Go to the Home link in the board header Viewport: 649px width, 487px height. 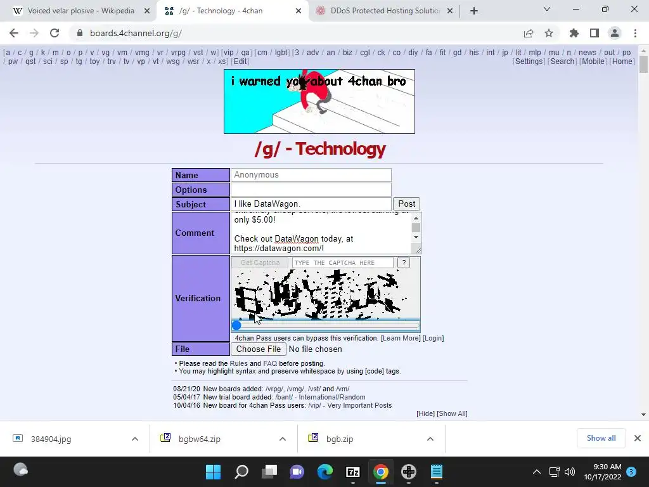(x=622, y=62)
